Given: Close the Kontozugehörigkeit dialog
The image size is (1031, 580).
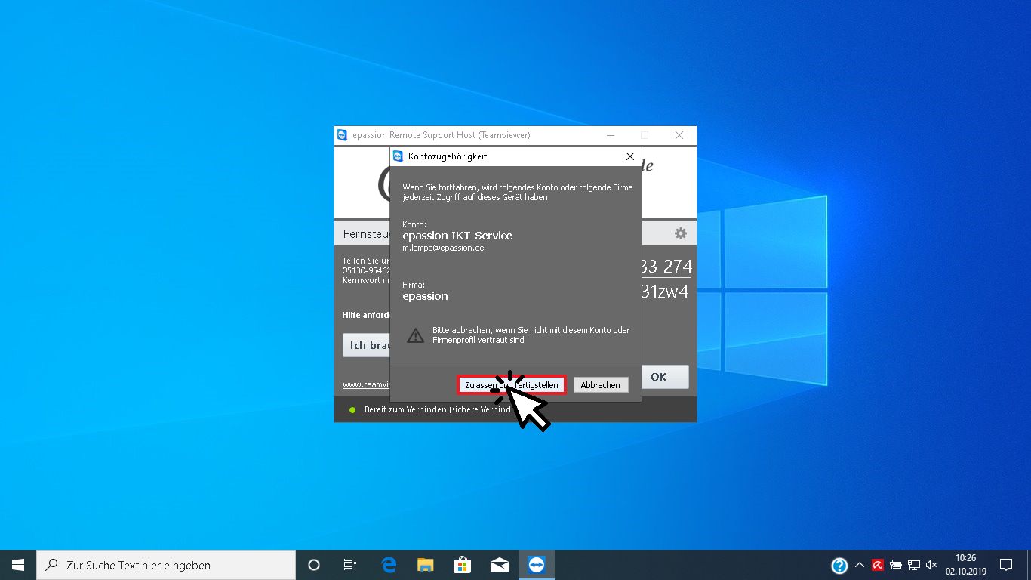Looking at the screenshot, I should 630,156.
